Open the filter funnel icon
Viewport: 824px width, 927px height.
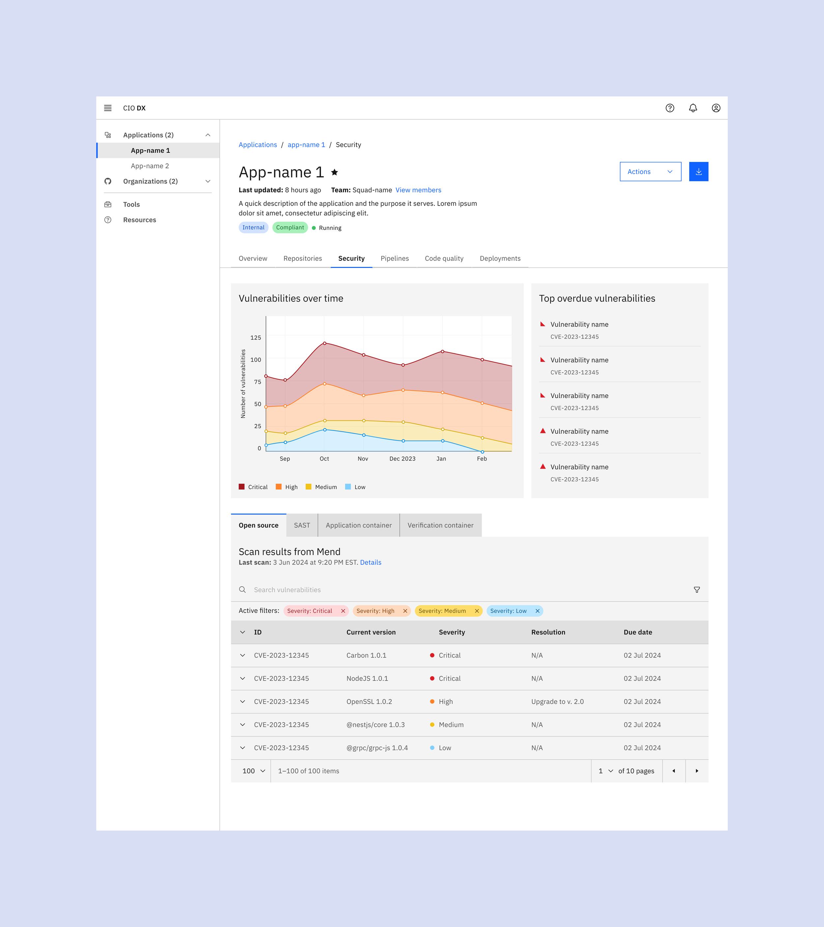[697, 590]
